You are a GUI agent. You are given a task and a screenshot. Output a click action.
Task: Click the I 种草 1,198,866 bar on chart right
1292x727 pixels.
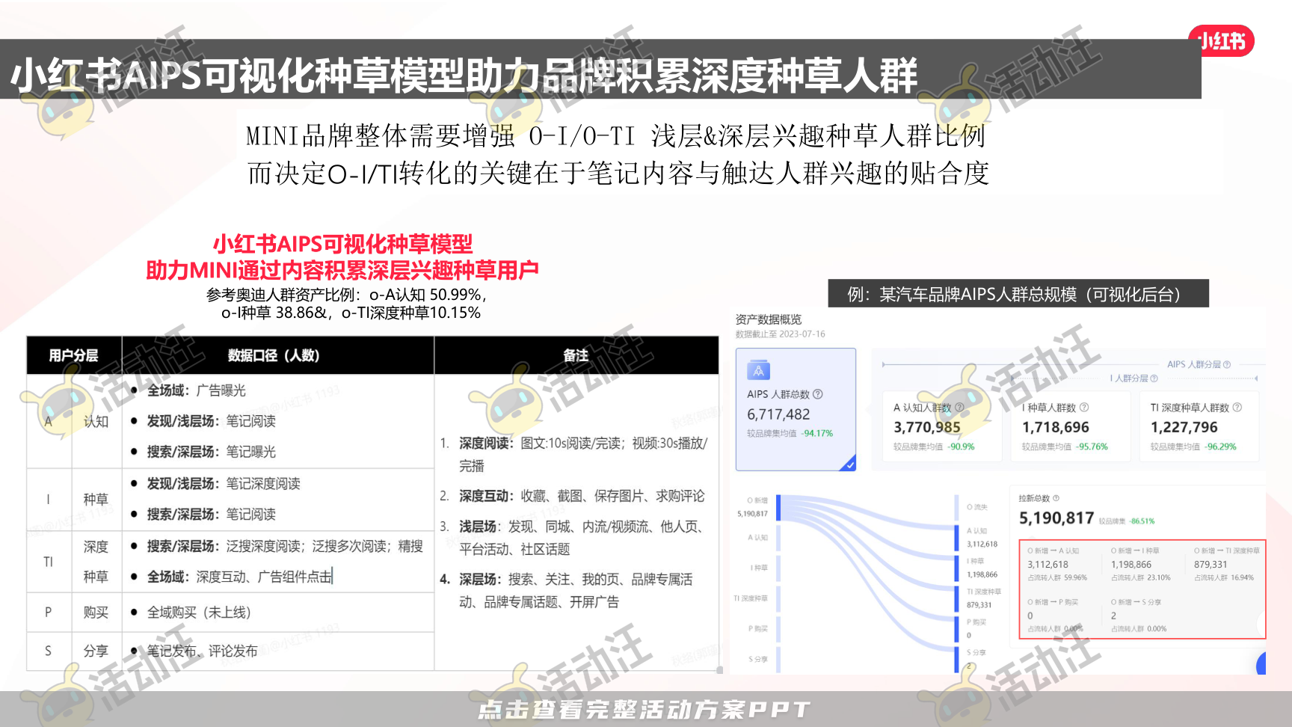coord(957,568)
